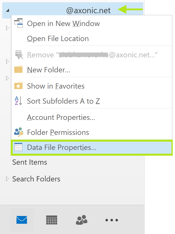This screenshot has width=175, height=234.
Task: Click the New Folder icon
Action: pos(18,70)
